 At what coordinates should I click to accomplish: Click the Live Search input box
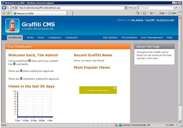156,8
